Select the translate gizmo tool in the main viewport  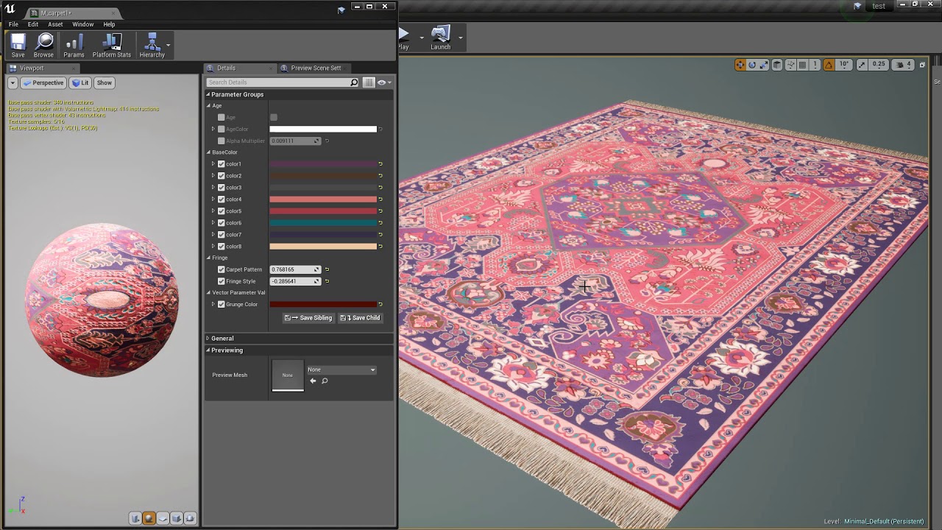point(740,65)
